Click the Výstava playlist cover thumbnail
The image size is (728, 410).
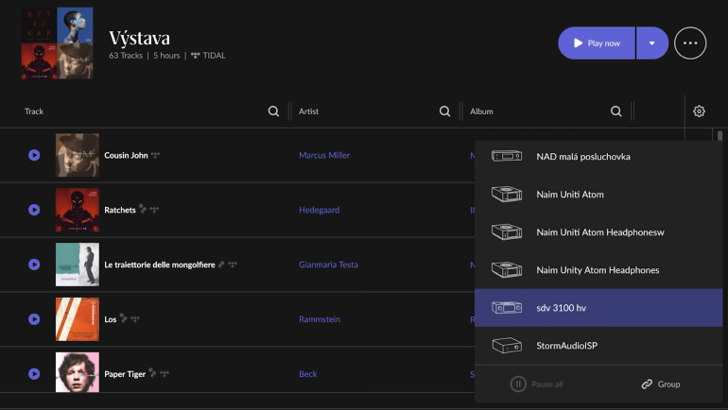pyautogui.click(x=58, y=43)
